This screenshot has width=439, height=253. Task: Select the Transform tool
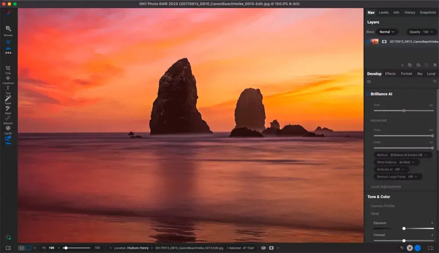tap(8, 78)
